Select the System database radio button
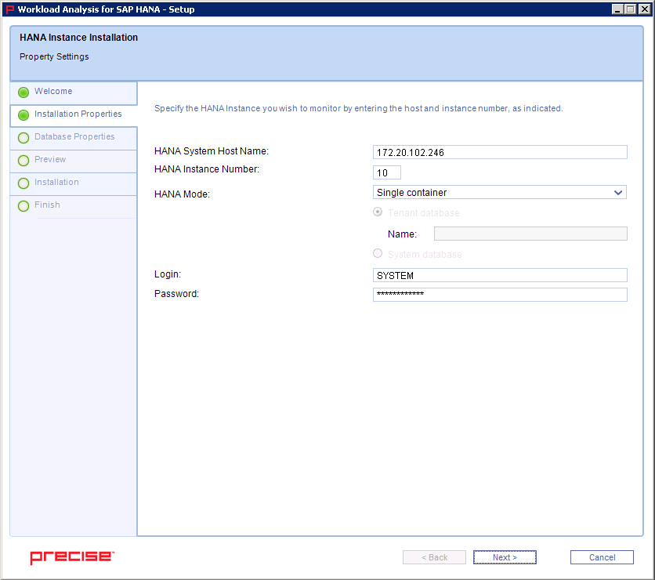Viewport: 655px width, 580px height. (x=378, y=253)
